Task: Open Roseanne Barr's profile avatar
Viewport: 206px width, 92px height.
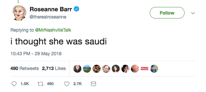Action: [19, 13]
